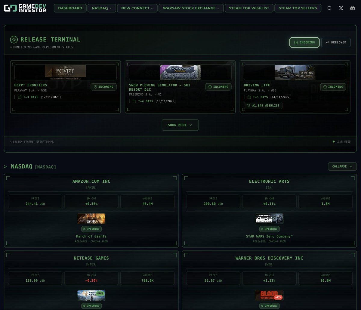The height and width of the screenshot is (310, 361).
Task: Click the Release Terminal lightning icon
Action: tap(14, 39)
